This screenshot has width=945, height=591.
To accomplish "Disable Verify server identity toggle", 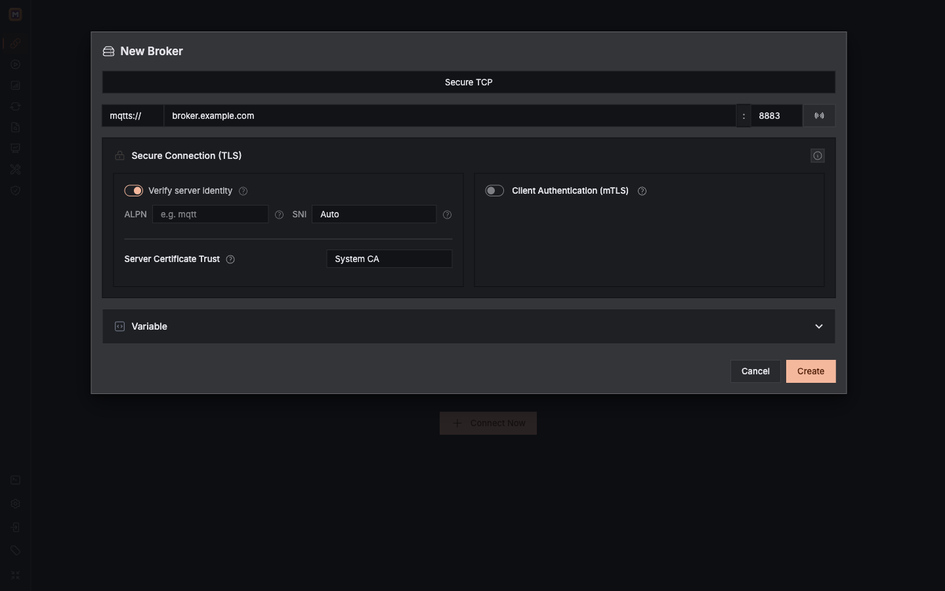I will (x=133, y=190).
